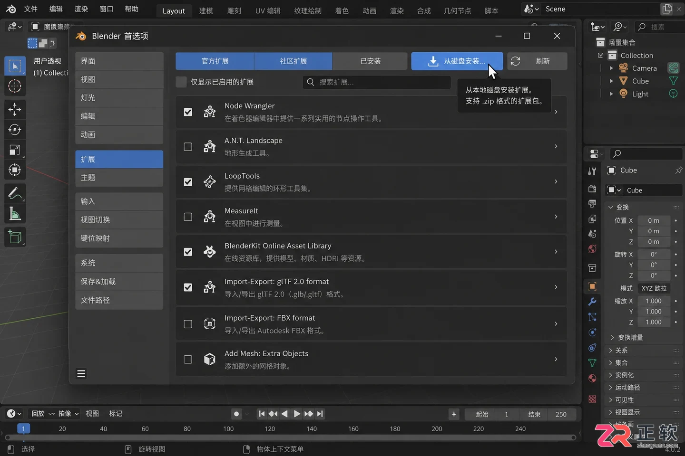685x456 pixels.
Task: Enable the Import-Export FBX format checkbox
Action: [x=188, y=324]
